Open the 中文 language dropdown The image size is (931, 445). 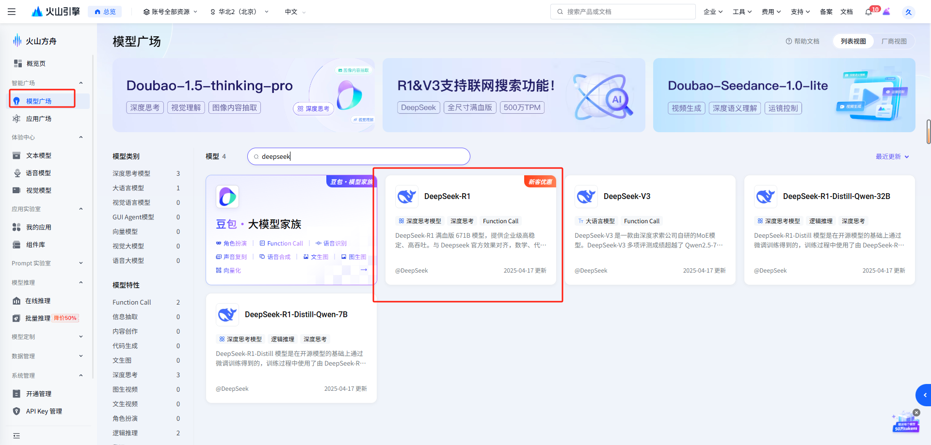tap(295, 12)
